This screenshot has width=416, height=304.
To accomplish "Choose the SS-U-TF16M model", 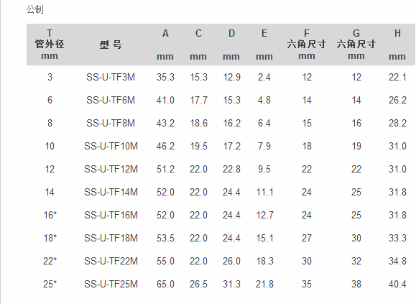I will [111, 215].
